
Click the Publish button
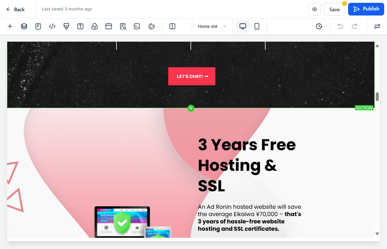tap(366, 9)
